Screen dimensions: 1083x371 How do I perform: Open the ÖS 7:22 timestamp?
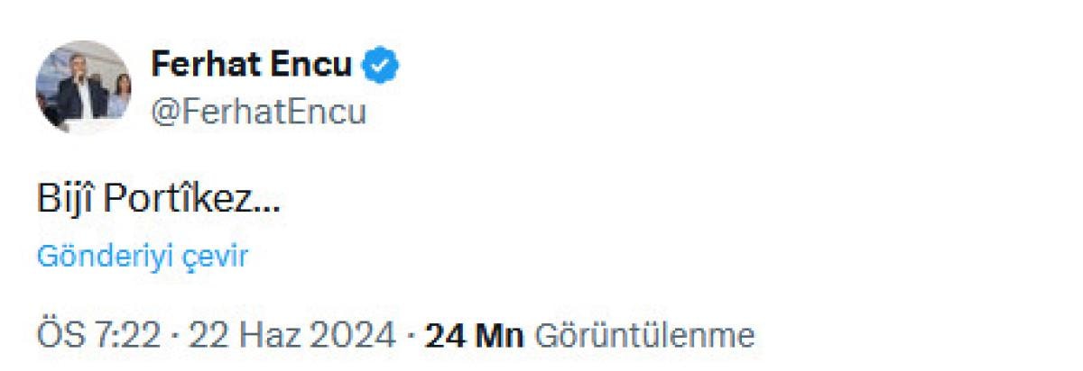pyautogui.click(x=98, y=336)
